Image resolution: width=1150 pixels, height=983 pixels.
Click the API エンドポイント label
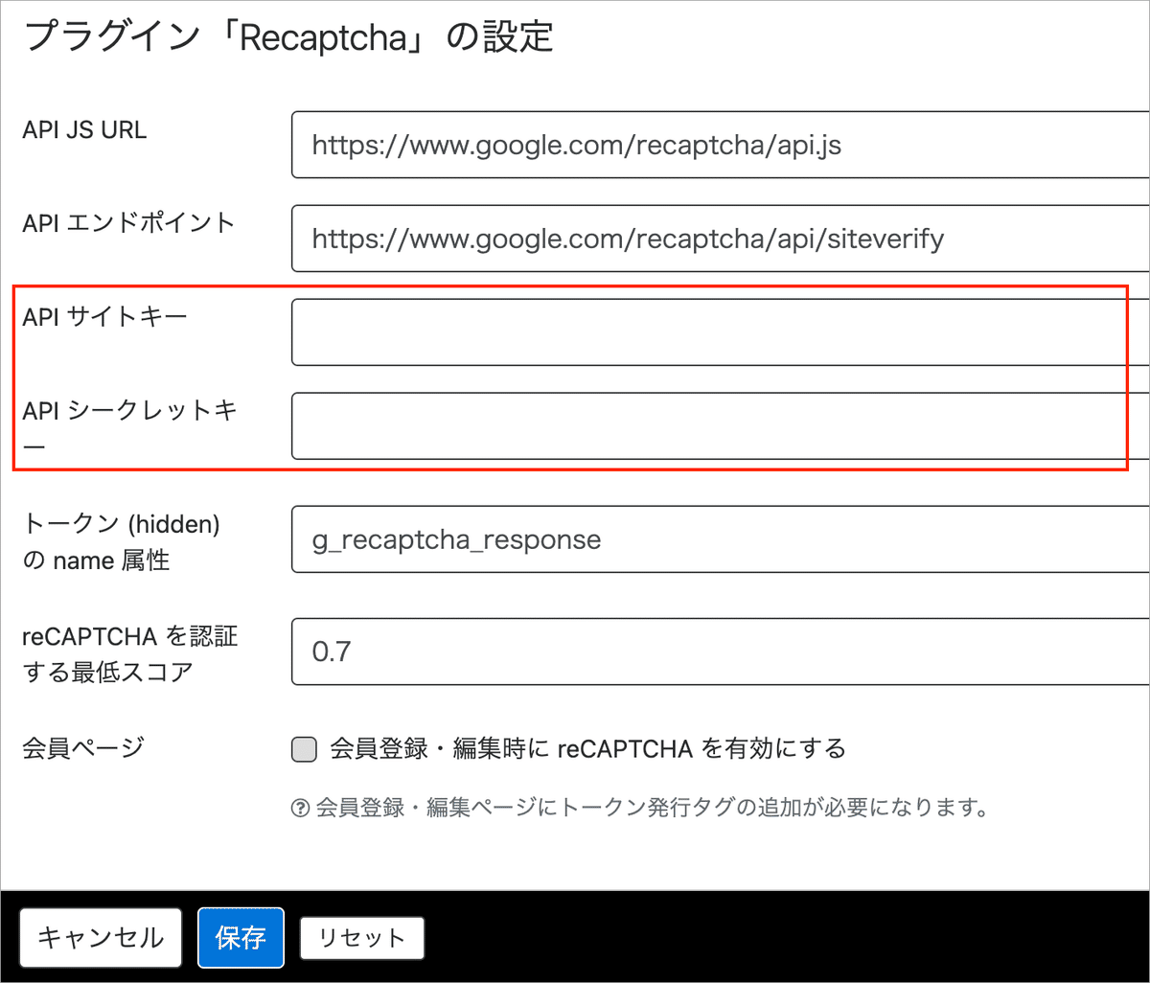pos(128,223)
